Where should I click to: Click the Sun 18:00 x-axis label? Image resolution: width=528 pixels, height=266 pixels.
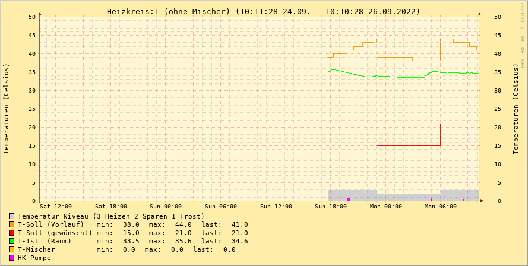[x=331, y=207]
